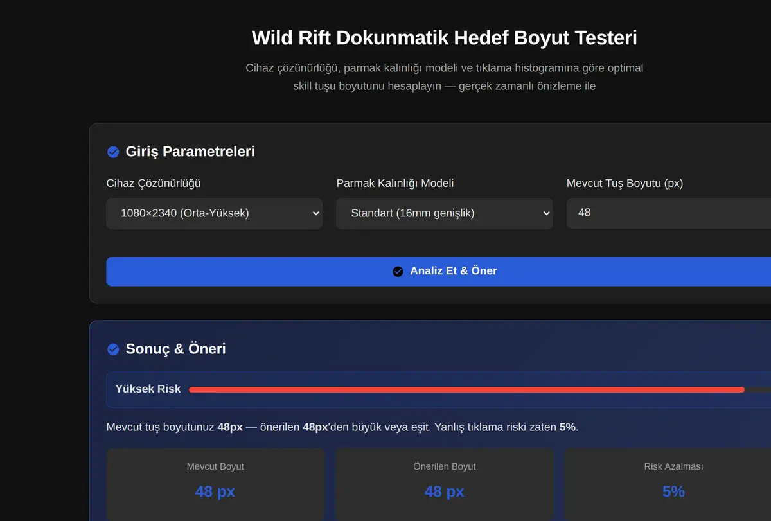
Task: Open the Parmak Kalınlığı Modeli dropdown
Action: pos(445,213)
